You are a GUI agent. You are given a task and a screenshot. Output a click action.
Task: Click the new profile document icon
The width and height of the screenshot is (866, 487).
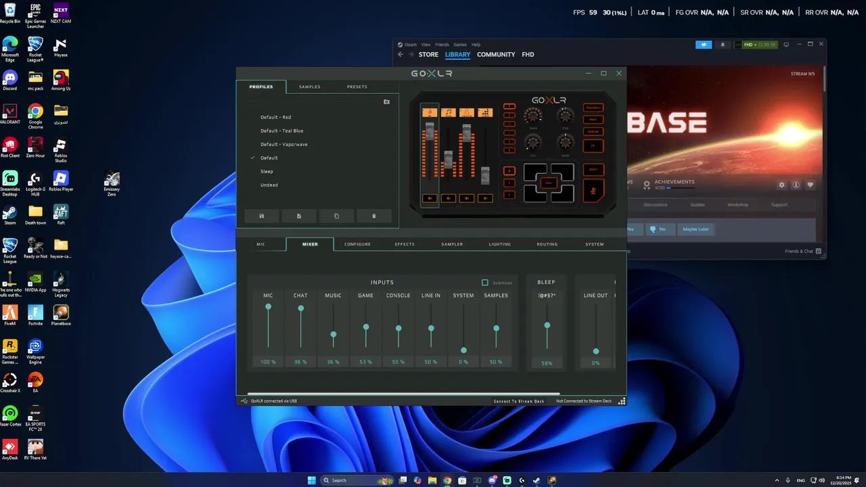[299, 216]
